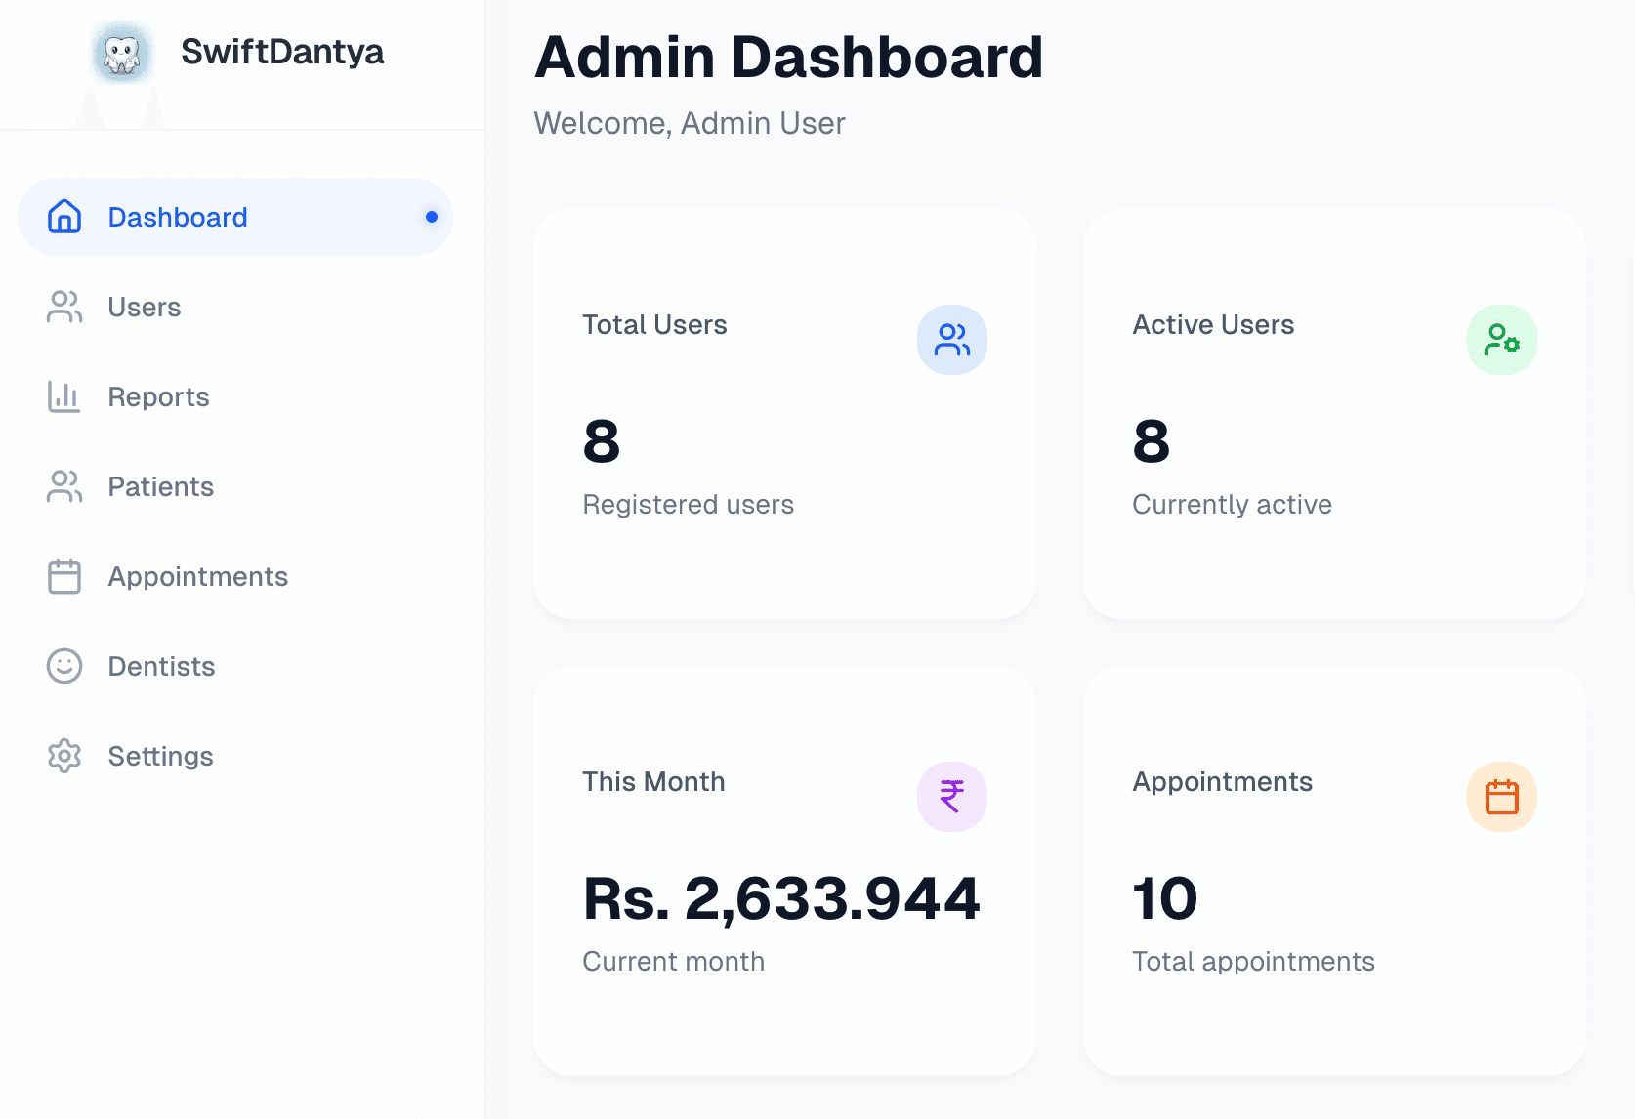Click the Total Users people icon

pyautogui.click(x=951, y=340)
